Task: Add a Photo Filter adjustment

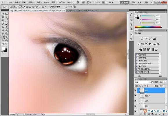Action: tap(154, 44)
